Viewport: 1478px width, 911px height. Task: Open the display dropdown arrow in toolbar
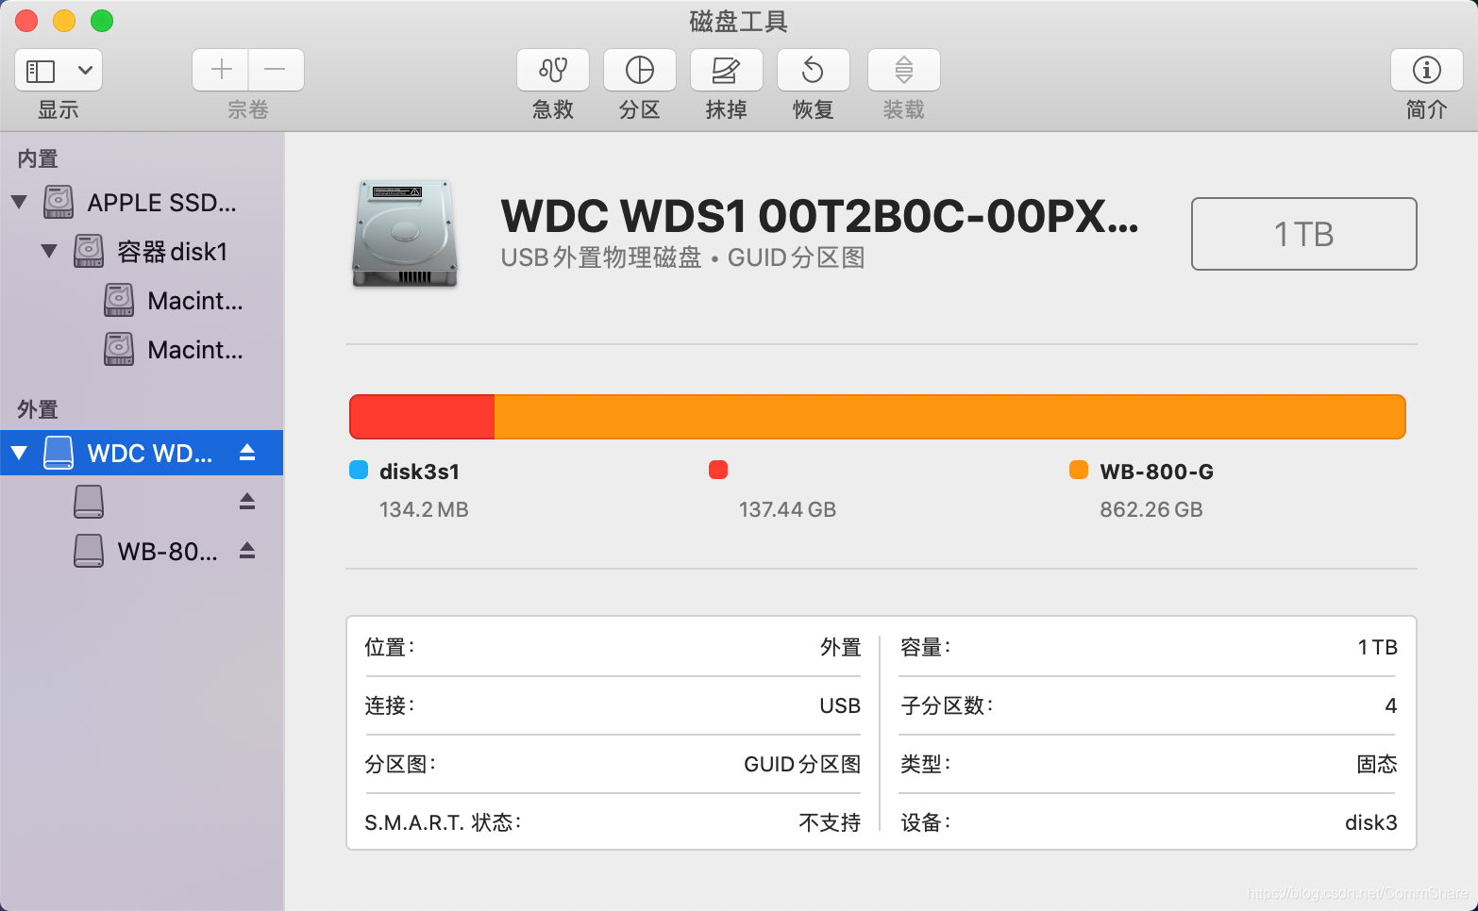click(x=85, y=71)
